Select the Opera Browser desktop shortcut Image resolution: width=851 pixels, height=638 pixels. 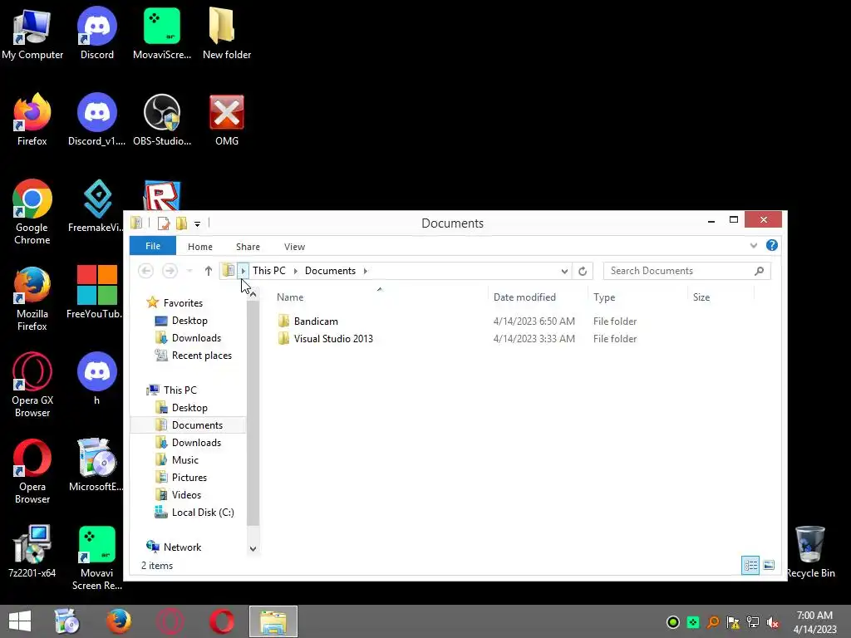(32, 472)
